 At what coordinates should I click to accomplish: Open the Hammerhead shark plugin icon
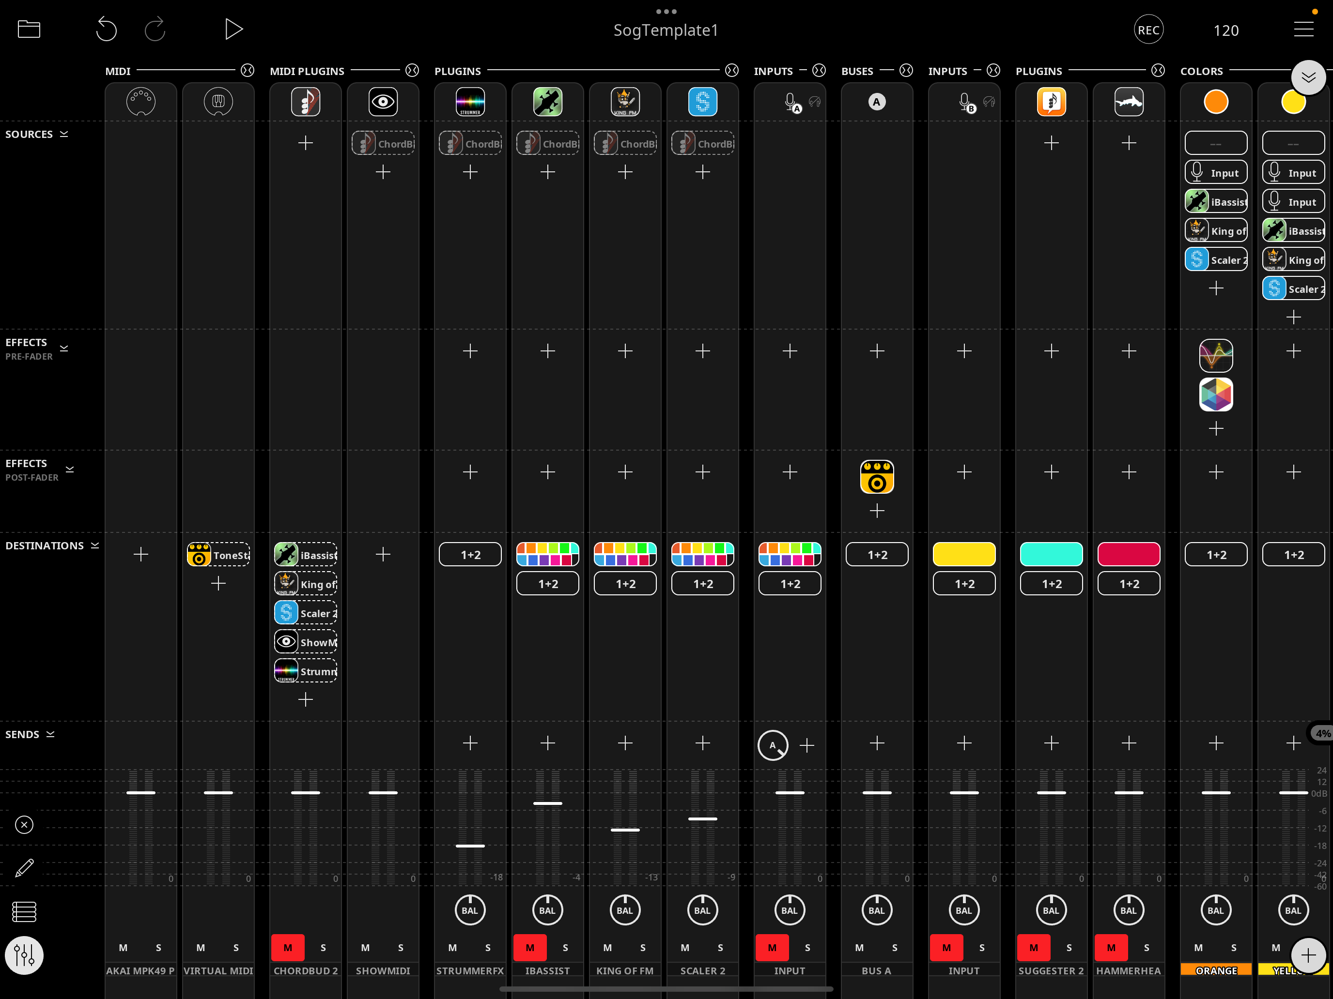[1129, 102]
